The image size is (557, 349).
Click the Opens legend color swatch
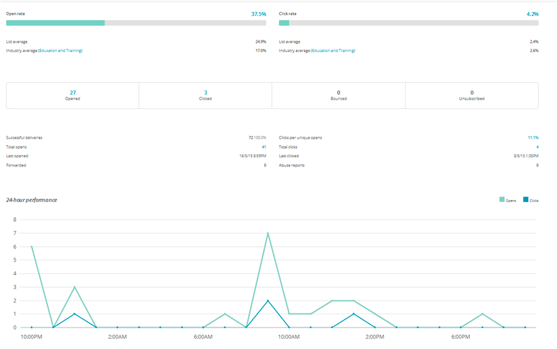point(502,200)
